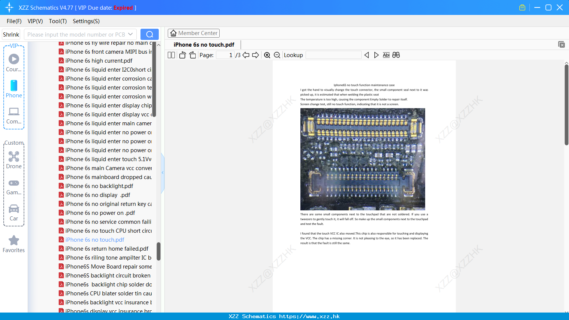The height and width of the screenshot is (320, 569).
Task: Click the model number search field
Action: pyautogui.click(x=76, y=34)
